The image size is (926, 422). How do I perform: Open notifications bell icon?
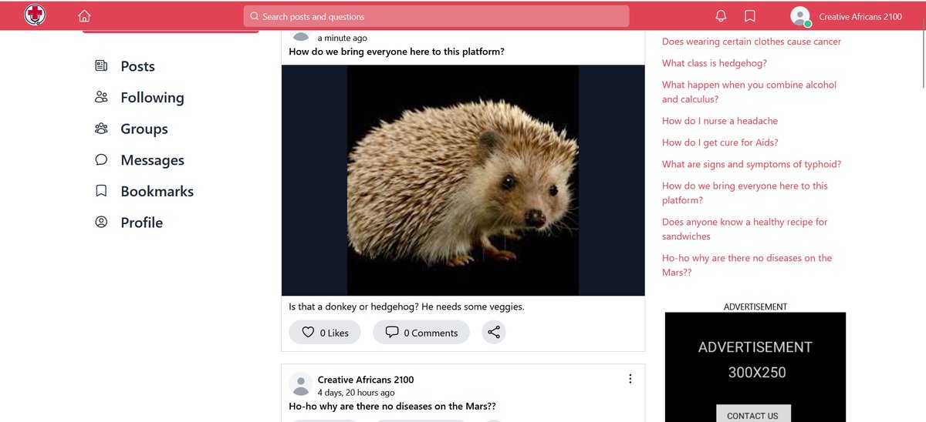721,16
